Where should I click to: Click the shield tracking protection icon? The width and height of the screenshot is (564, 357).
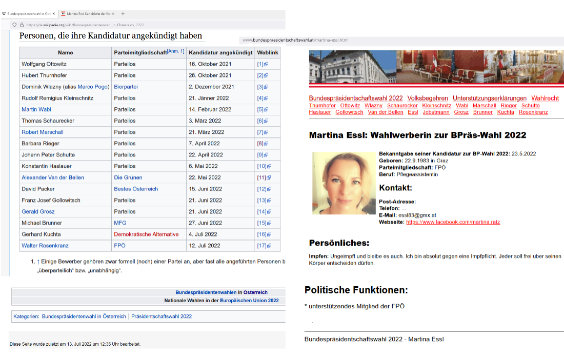pyautogui.click(x=14, y=25)
